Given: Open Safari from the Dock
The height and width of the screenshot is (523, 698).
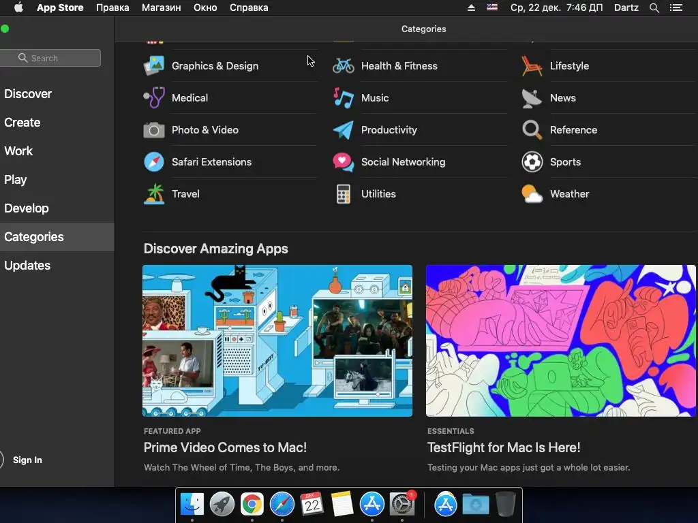Looking at the screenshot, I should tap(282, 505).
